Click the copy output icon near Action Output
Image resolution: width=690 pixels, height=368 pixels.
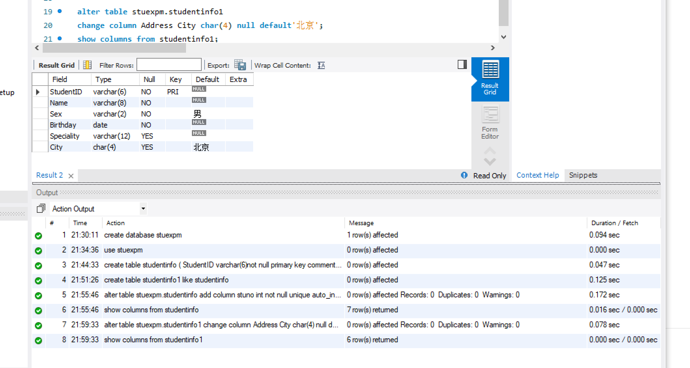41,209
